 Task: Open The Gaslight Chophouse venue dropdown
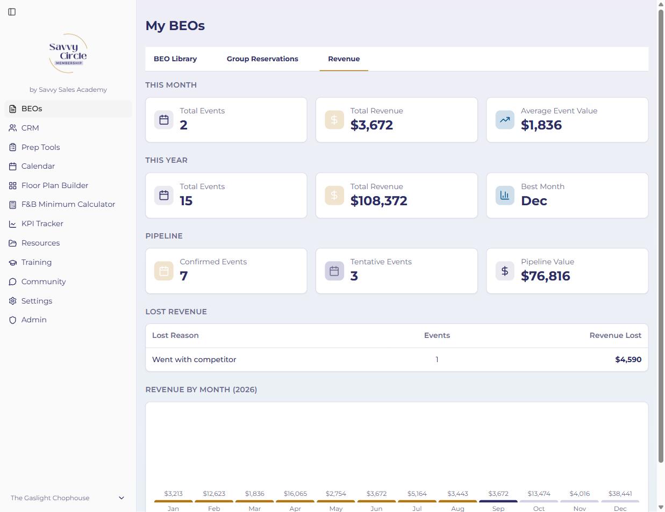click(x=68, y=498)
